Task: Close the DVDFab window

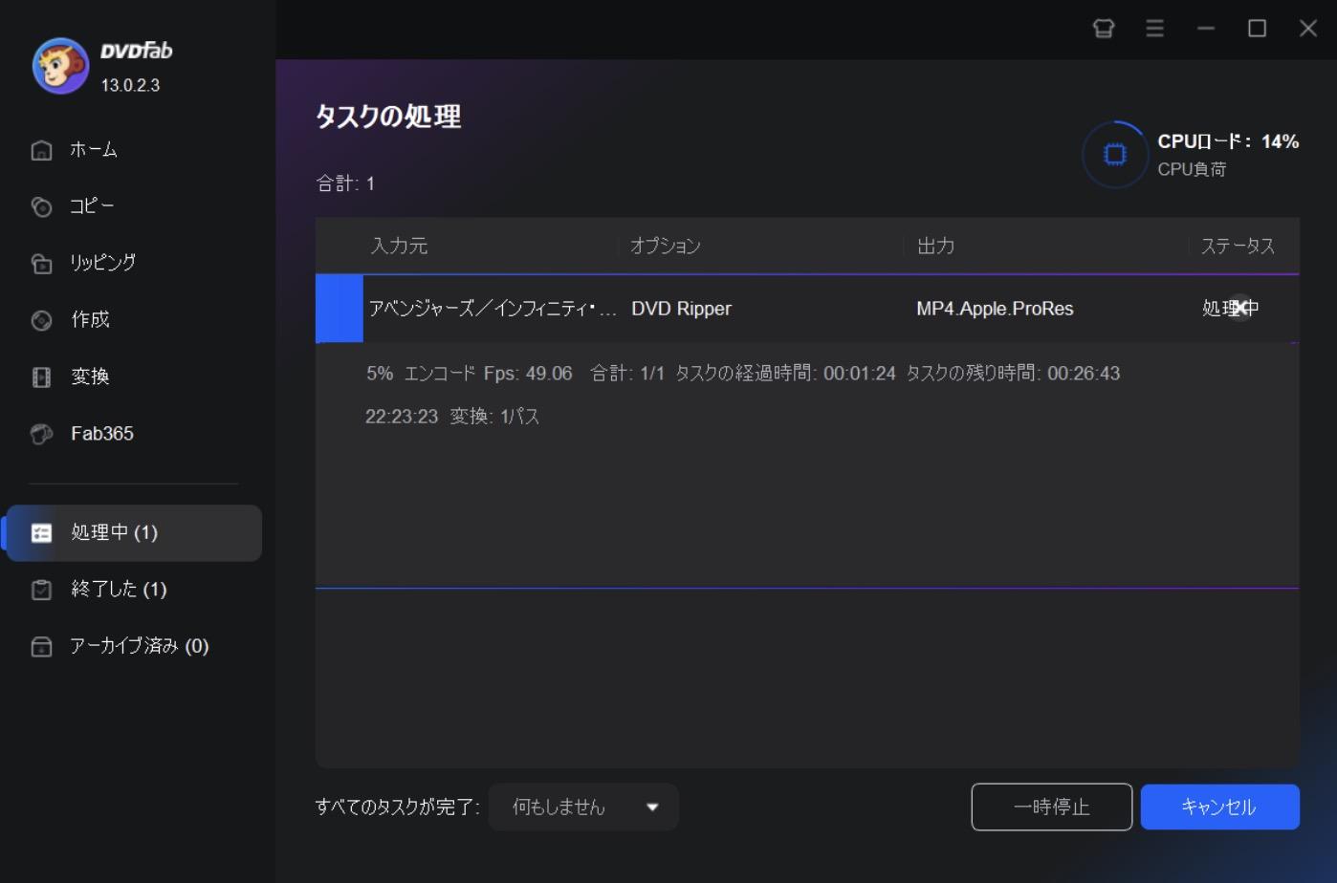Action: point(1308,29)
